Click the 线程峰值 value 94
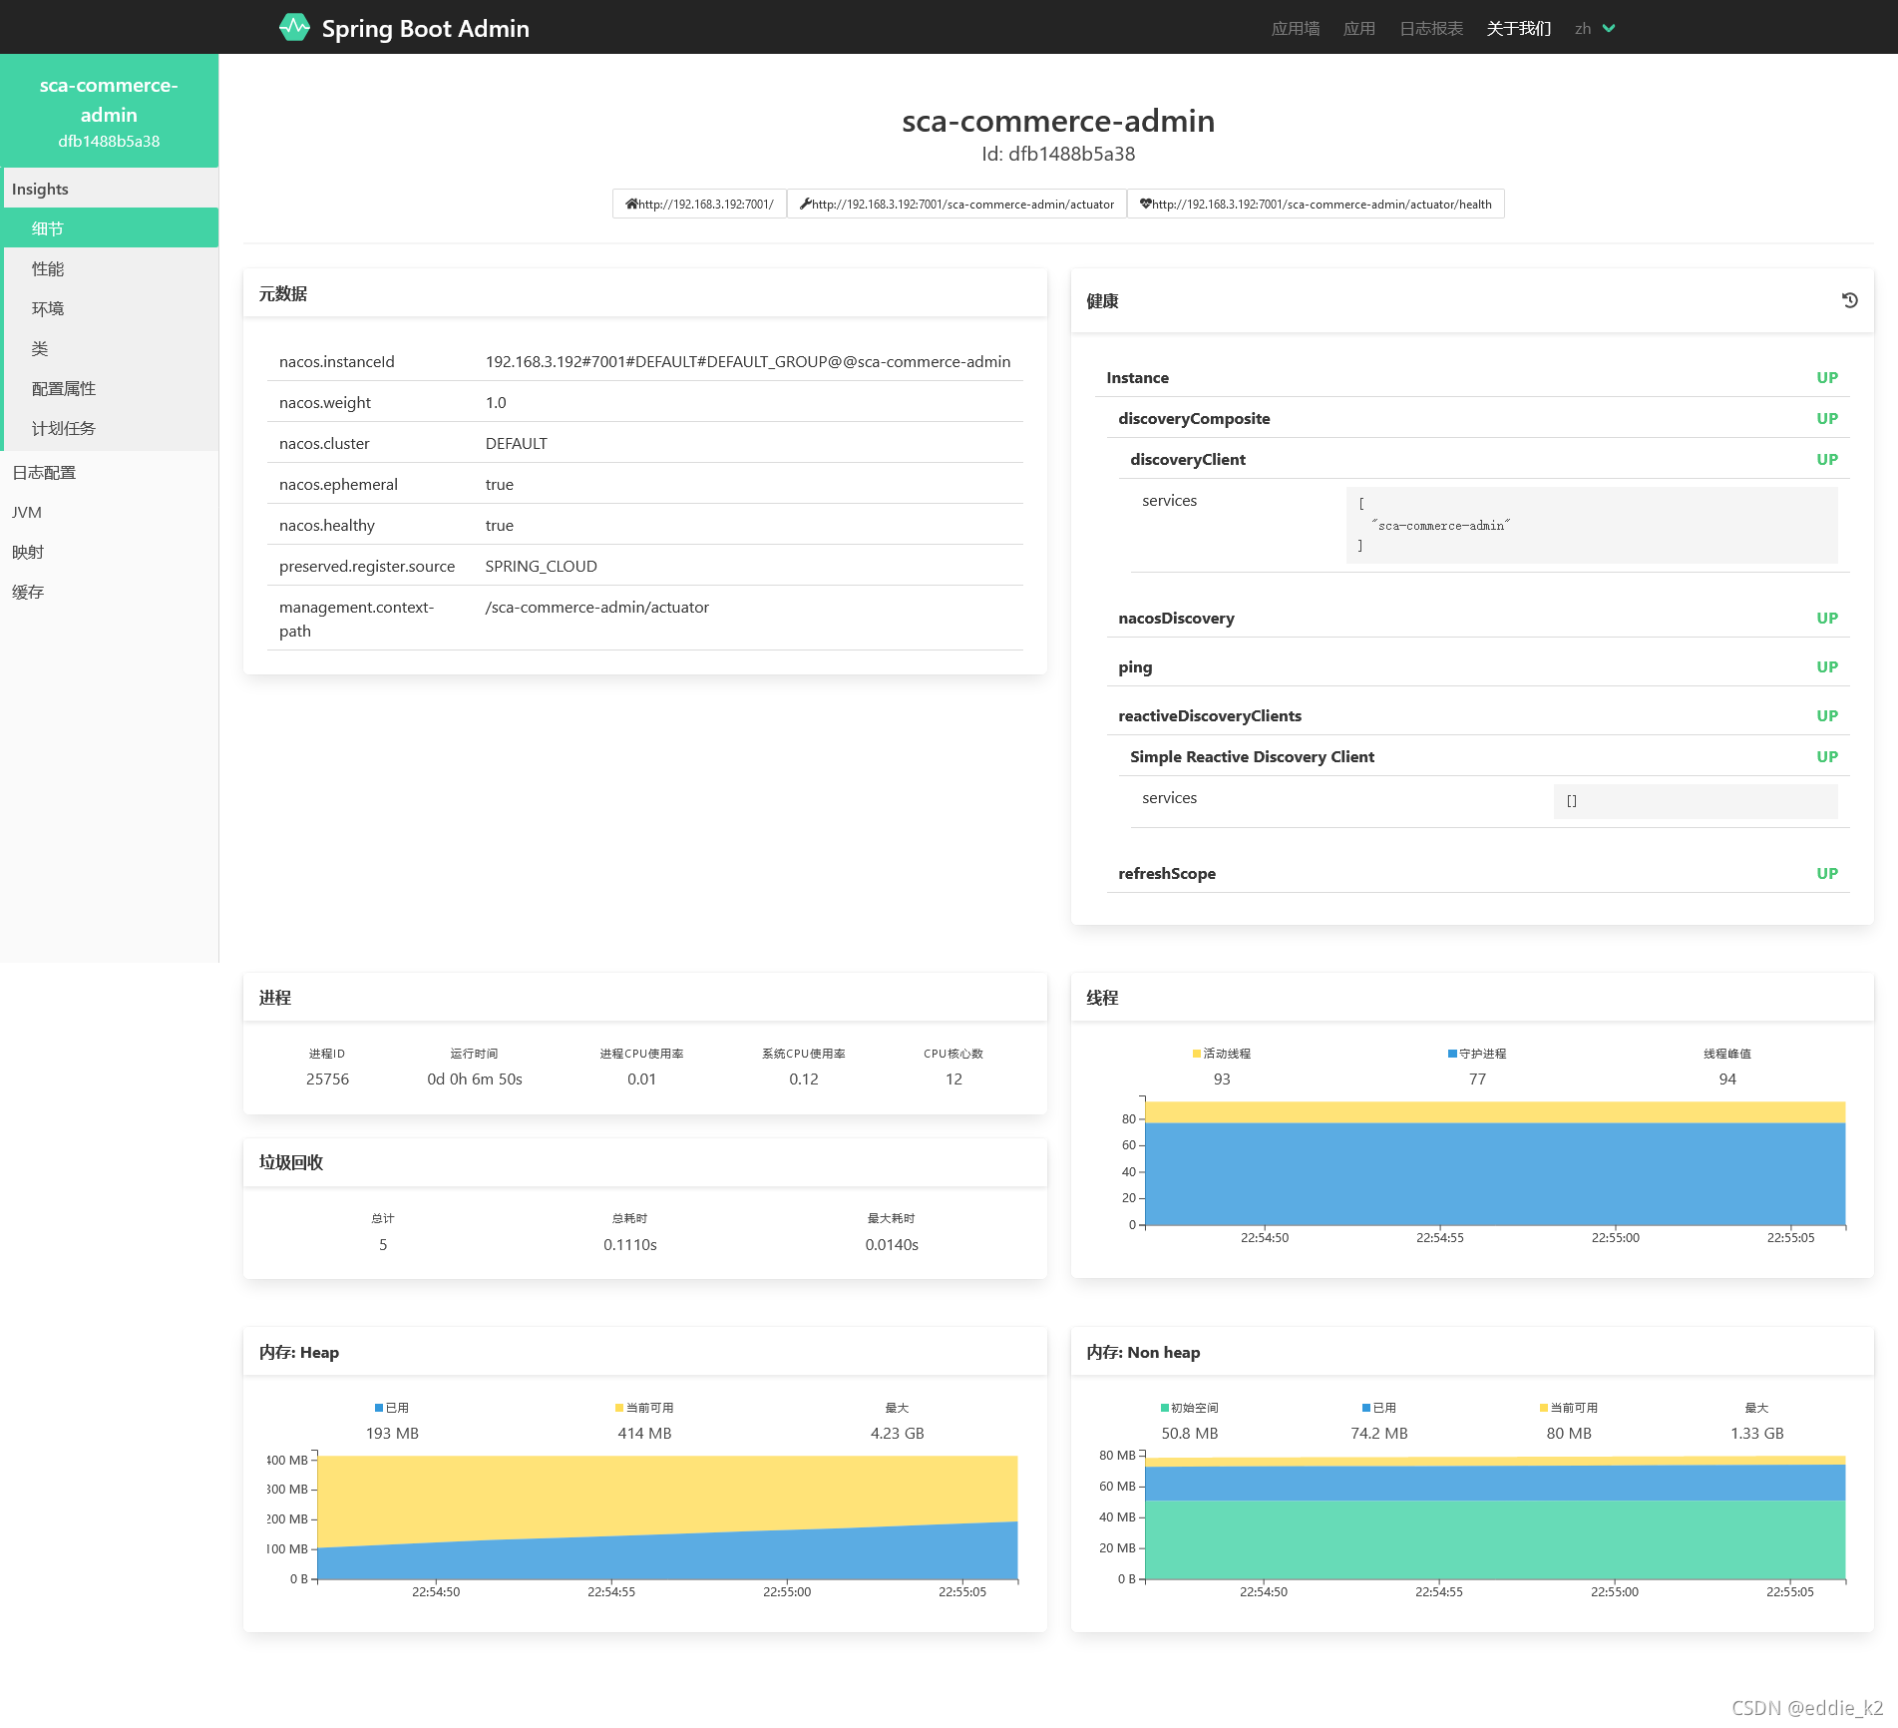The width and height of the screenshot is (1898, 1728). pos(1727,1079)
